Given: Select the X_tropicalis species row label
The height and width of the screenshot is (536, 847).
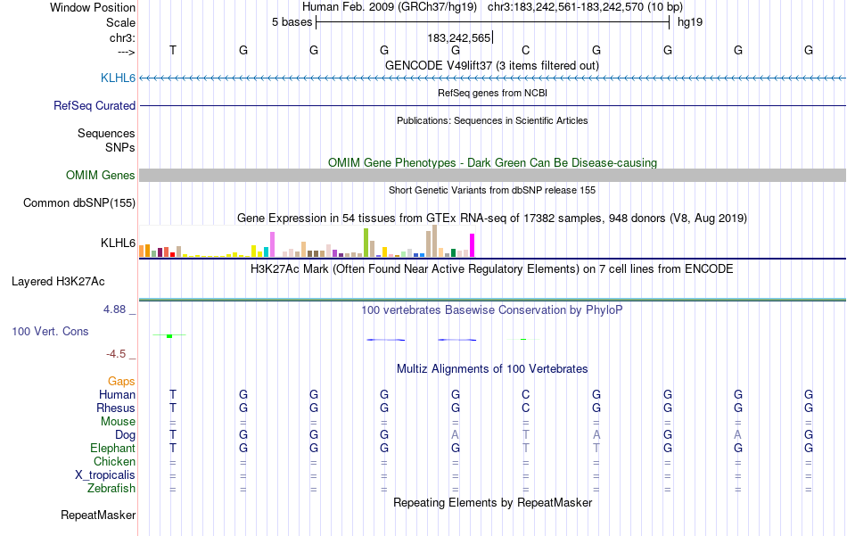Looking at the screenshot, I should tap(105, 475).
